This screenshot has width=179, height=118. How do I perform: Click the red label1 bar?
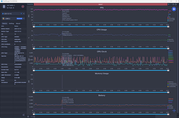101,4
